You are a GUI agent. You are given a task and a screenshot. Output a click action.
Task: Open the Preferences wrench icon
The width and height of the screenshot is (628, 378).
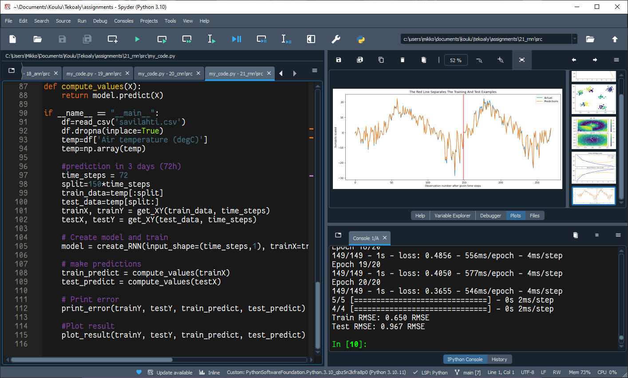[x=336, y=39]
